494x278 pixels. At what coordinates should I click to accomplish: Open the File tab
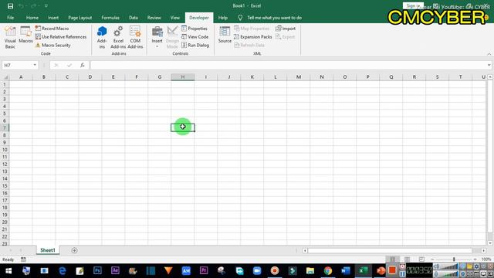click(x=10, y=18)
